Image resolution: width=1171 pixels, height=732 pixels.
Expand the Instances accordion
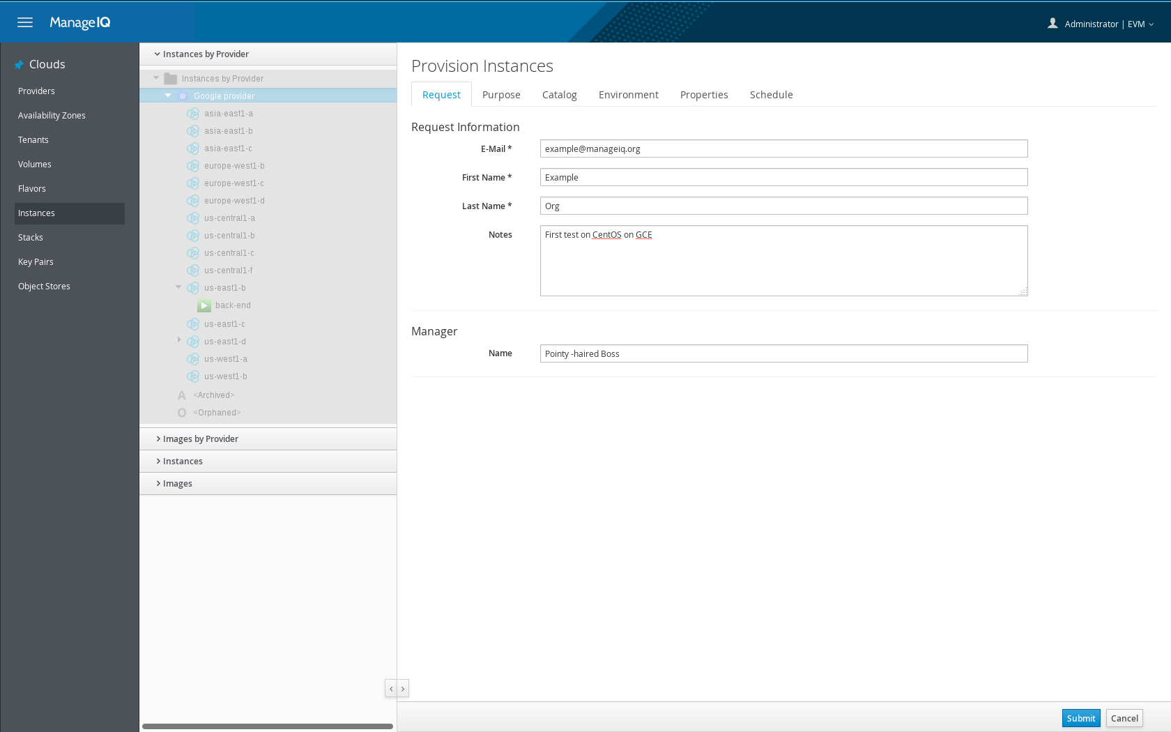tap(268, 462)
